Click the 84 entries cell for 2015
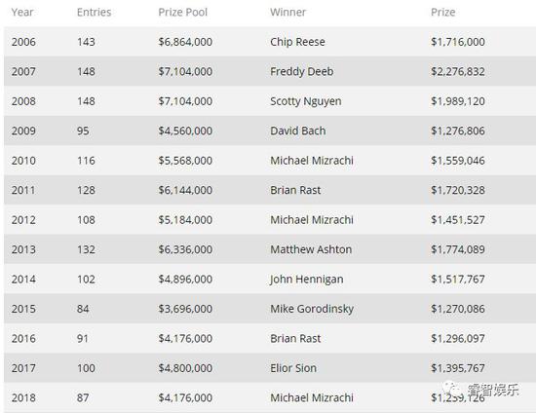The width and height of the screenshot is (536, 413). tap(83, 309)
